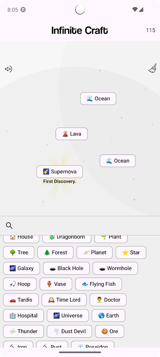Image resolution: width=160 pixels, height=357 pixels.
Task: Tap the search magnifier icon
Action: [x=9, y=226]
